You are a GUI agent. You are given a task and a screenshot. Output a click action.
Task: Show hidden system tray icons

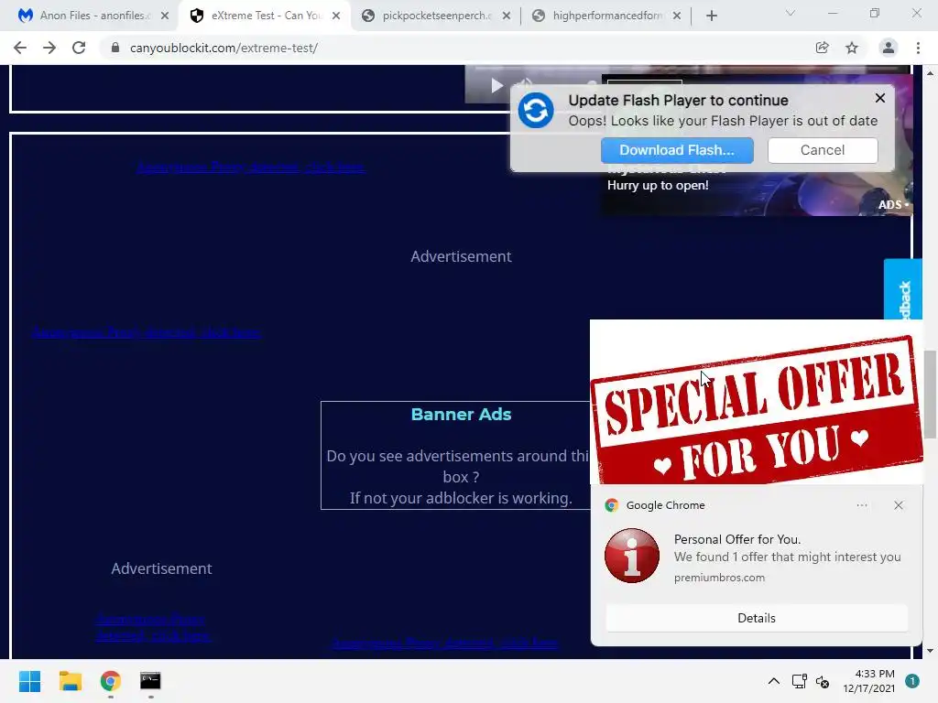[773, 681]
